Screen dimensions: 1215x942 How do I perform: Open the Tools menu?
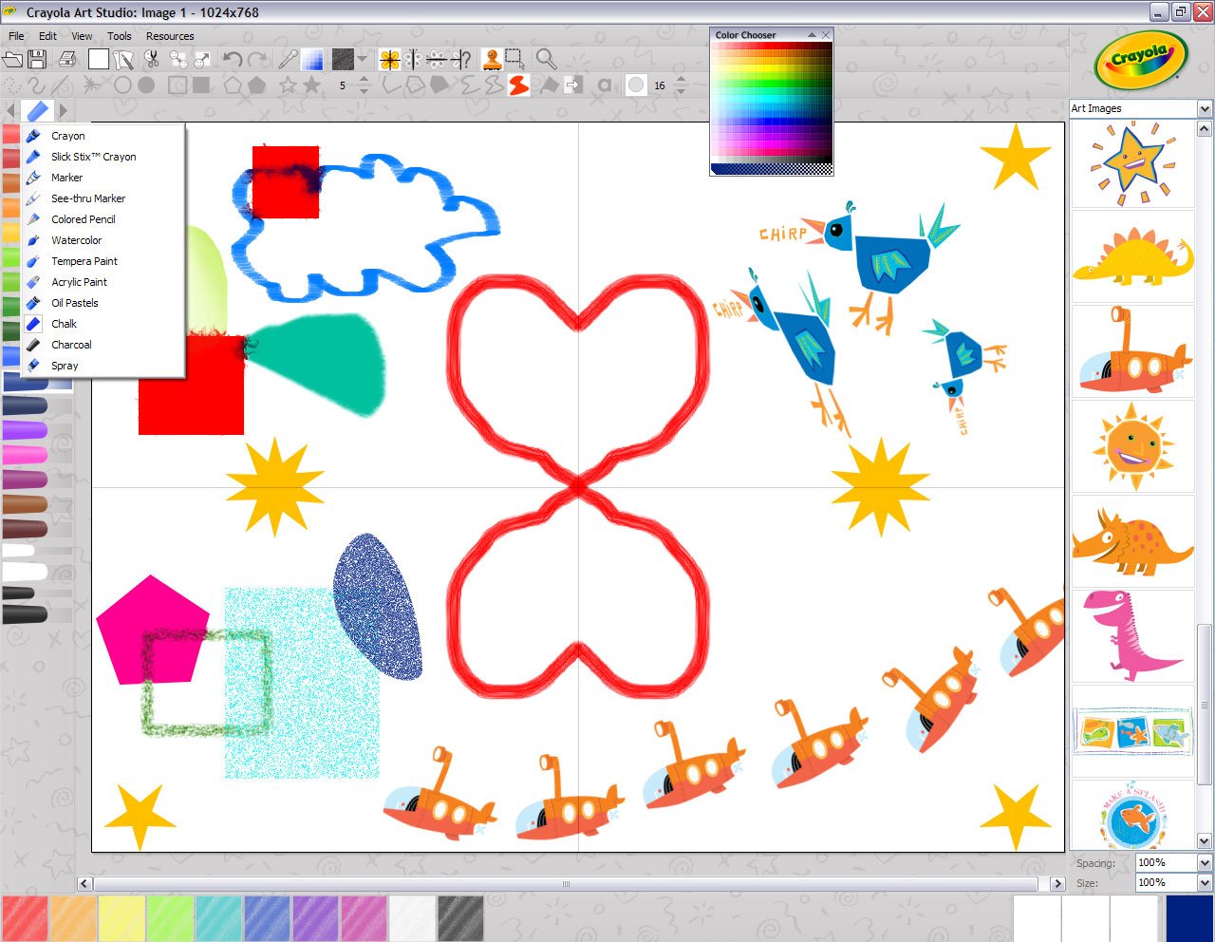(x=119, y=36)
